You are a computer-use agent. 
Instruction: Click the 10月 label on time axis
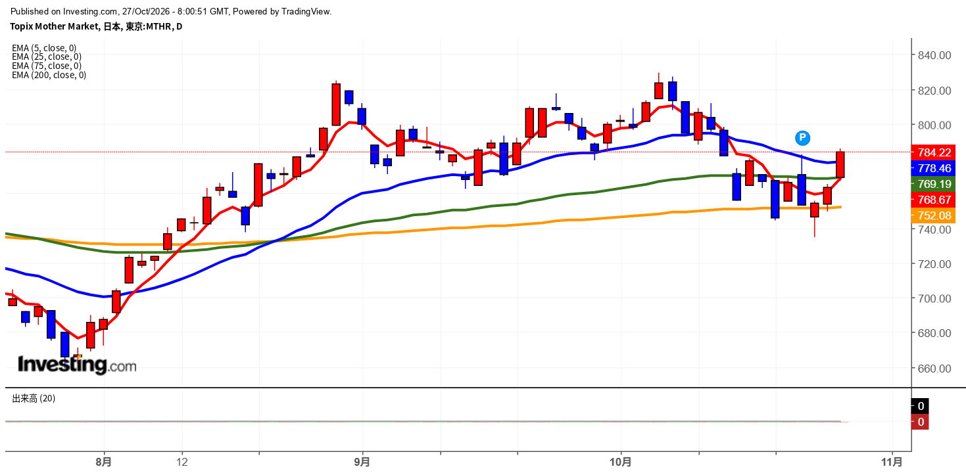click(621, 462)
